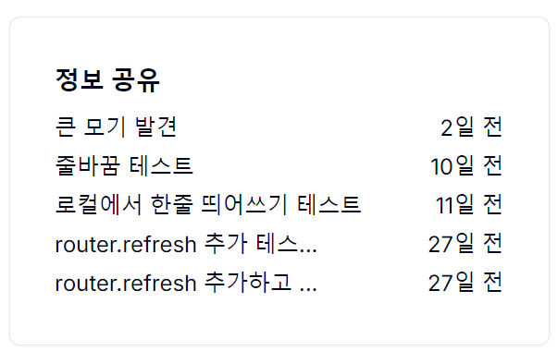558x351 pixels.
Task: Click router.refresh text in the fourth row
Action: click(126, 245)
